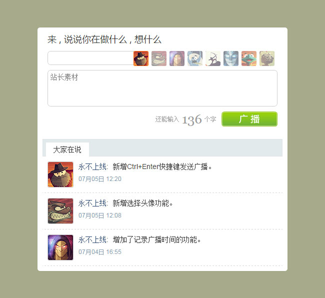Choose the grinning wolf avatar
This screenshot has height=298, width=325.
tap(159, 58)
